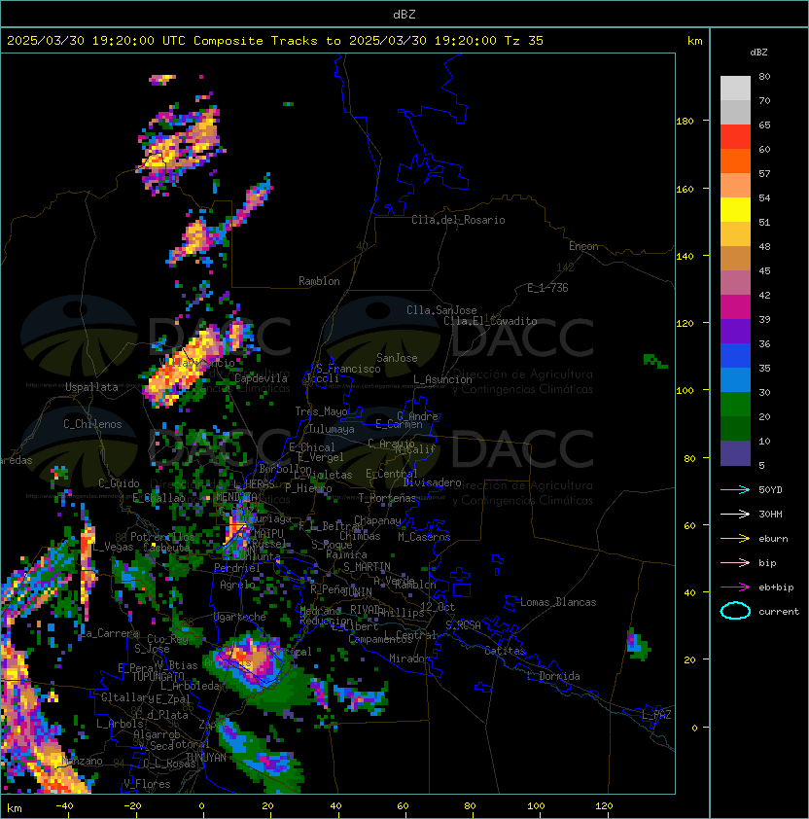This screenshot has width=809, height=819.
Task: Click the 'km' unit label at bottom left
Action: 15,808
